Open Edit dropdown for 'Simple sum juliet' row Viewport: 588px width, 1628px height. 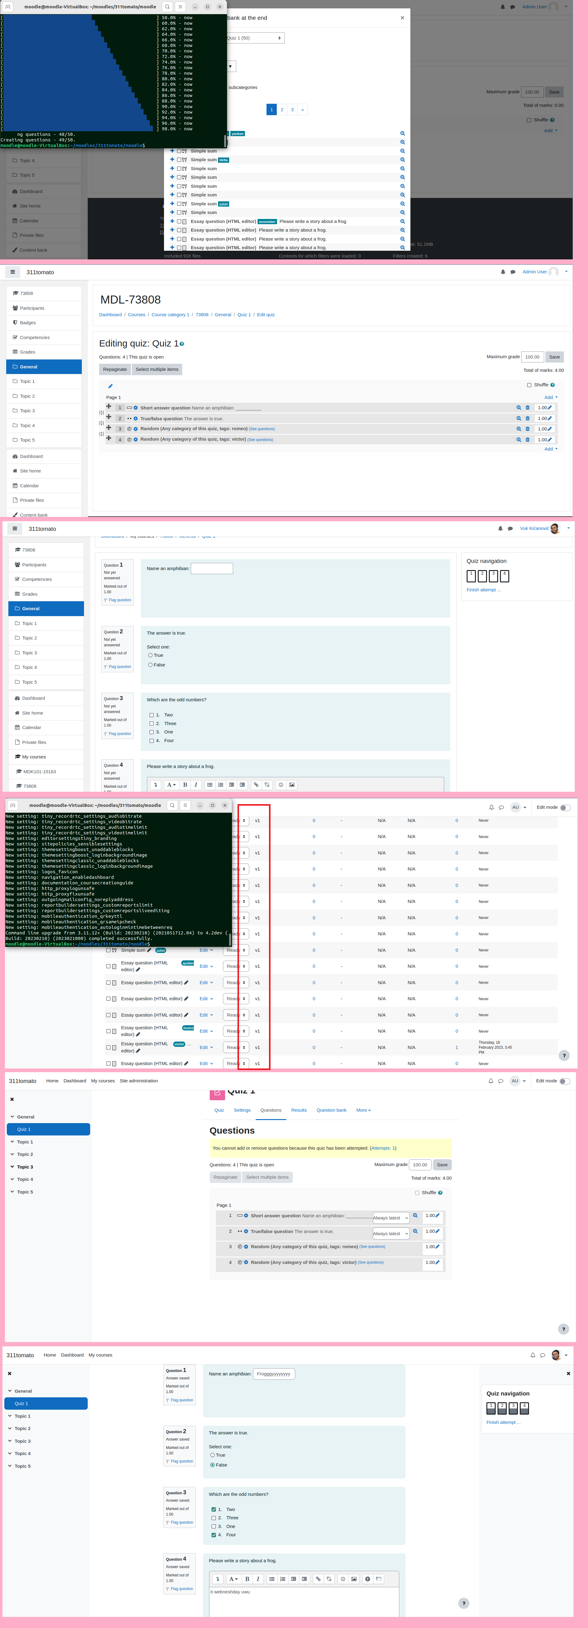(x=206, y=950)
